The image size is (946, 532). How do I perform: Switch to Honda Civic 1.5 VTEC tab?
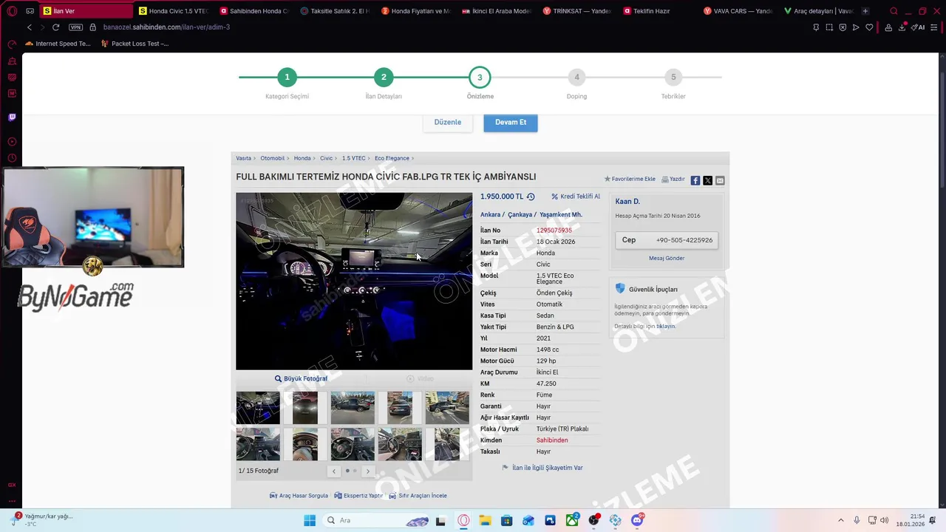click(x=174, y=11)
